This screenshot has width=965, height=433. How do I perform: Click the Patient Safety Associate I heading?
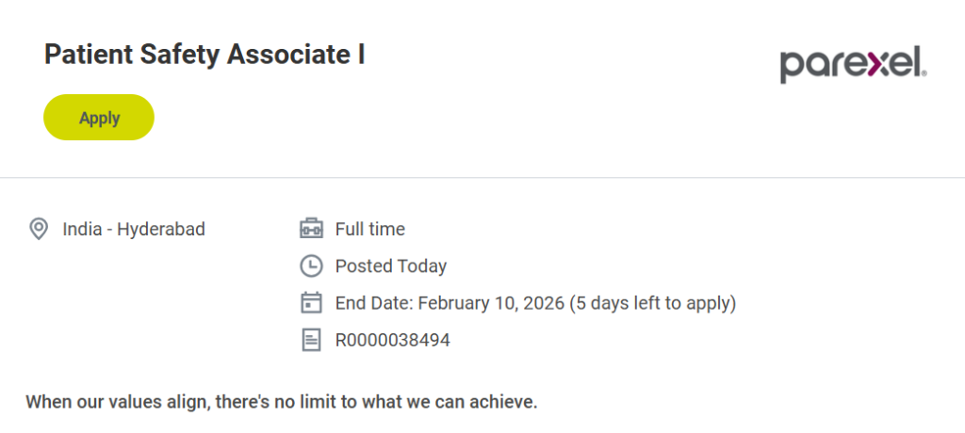(204, 55)
